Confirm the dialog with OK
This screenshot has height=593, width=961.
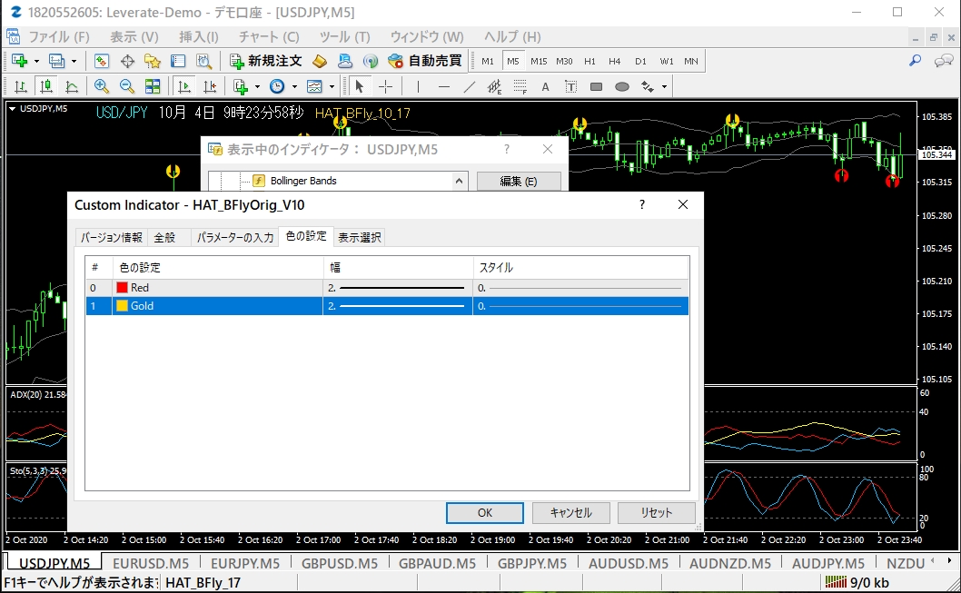tap(485, 513)
